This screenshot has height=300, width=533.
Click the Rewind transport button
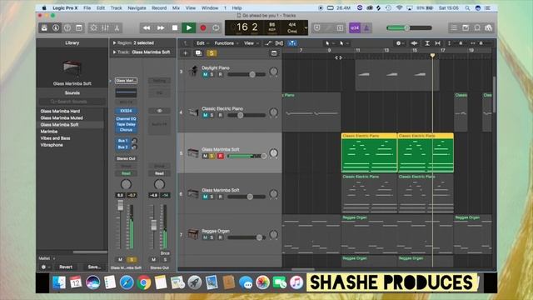147,27
